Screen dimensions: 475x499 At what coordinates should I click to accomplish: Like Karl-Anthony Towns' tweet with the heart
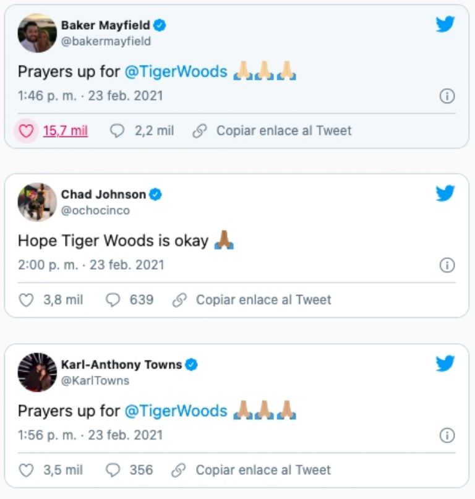(x=26, y=470)
